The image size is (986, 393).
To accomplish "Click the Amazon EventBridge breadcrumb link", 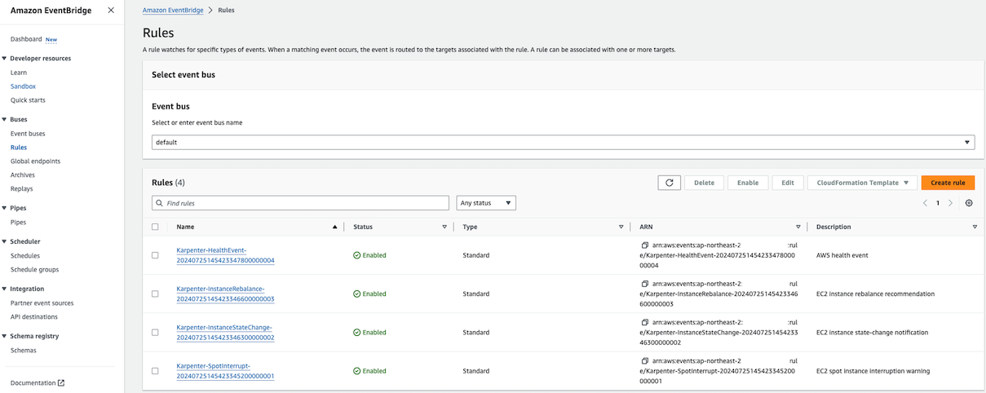I will click(x=173, y=11).
